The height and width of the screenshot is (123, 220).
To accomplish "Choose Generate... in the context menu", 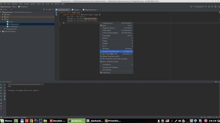I will click(x=116, y=49).
